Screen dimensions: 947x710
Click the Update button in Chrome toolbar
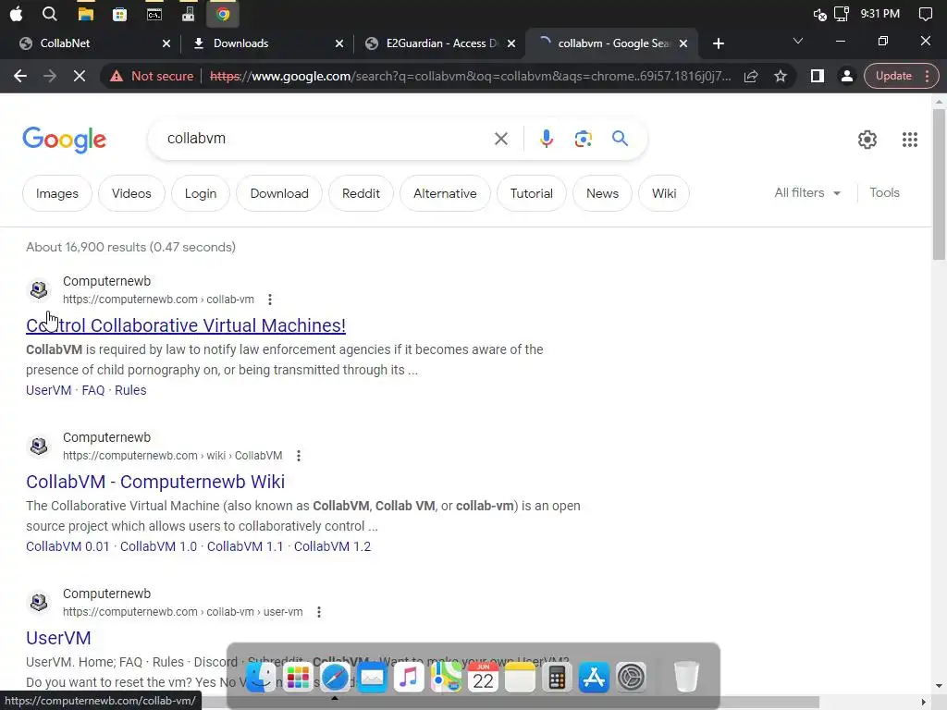pyautogui.click(x=901, y=76)
